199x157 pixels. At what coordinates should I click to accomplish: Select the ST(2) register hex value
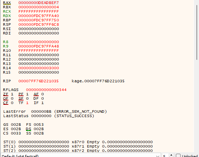pyautogui.click(x=44, y=150)
